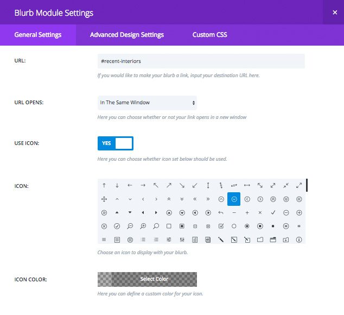Toggle the Use Icon switch off

coord(115,143)
